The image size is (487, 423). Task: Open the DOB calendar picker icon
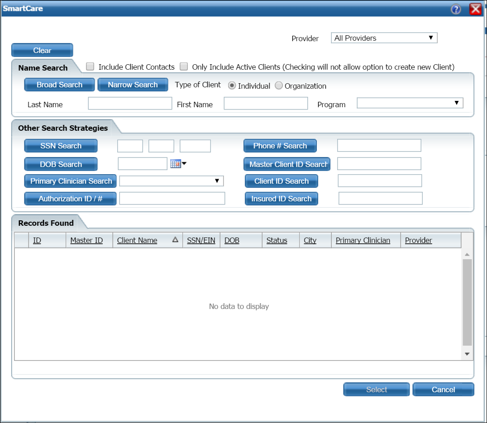(176, 164)
